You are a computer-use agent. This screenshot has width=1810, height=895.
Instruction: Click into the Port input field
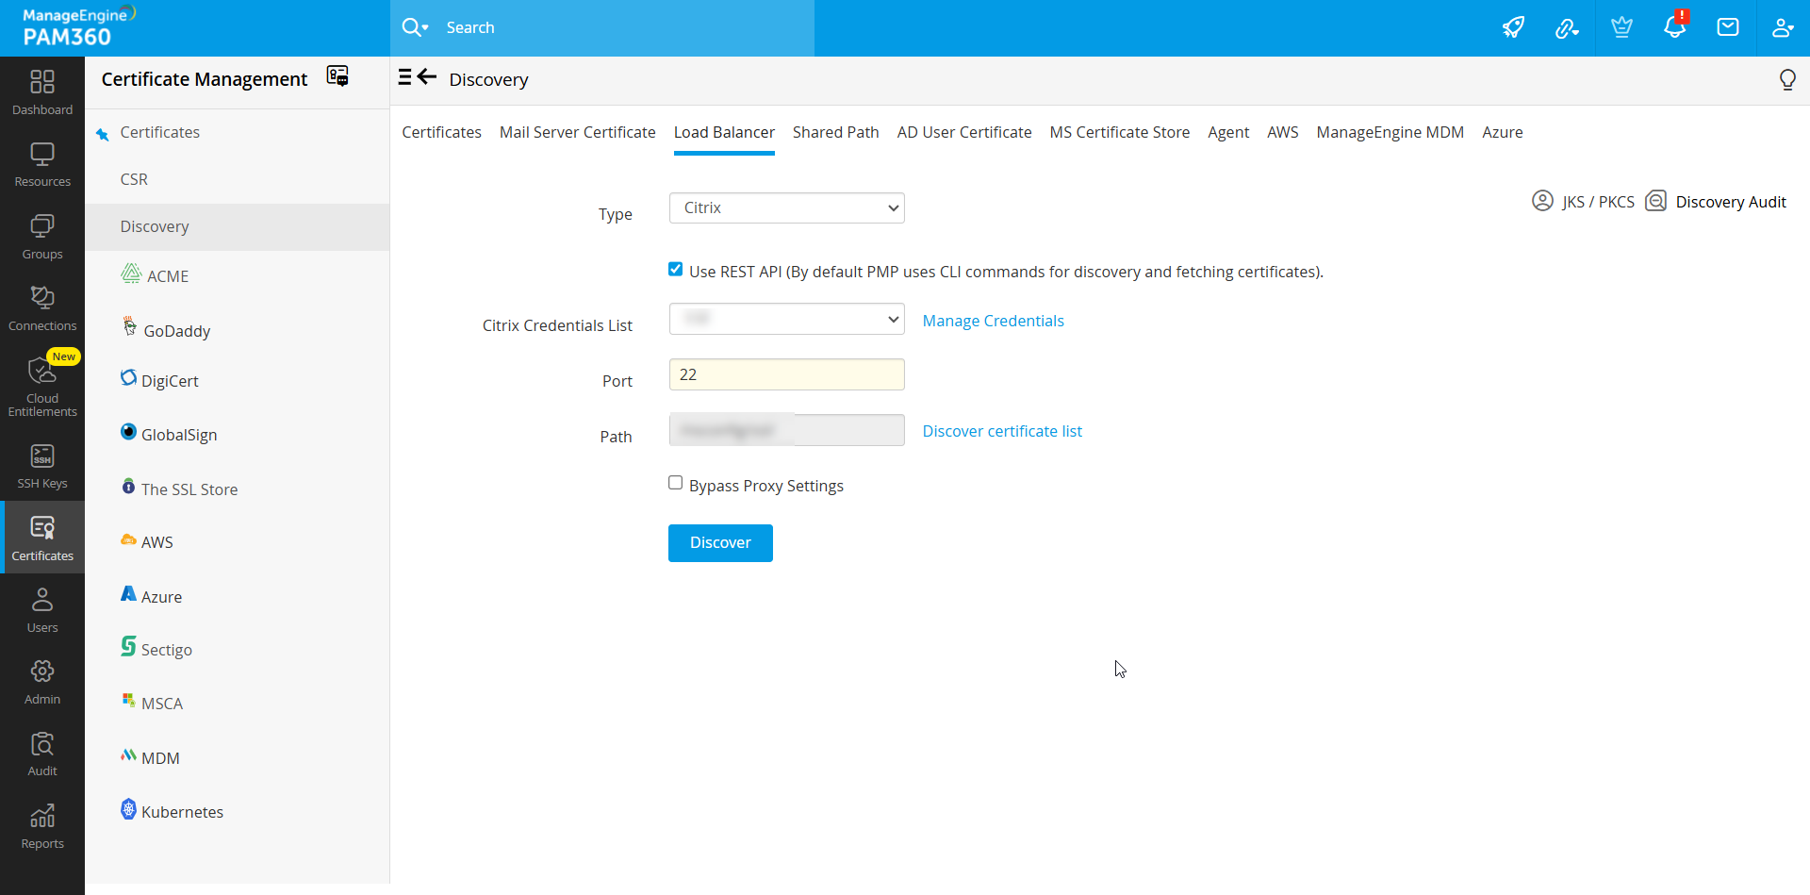[786, 374]
